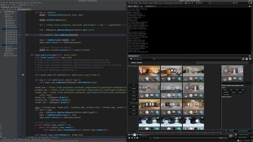Viewport: 253px width, 142px height.
Task: Select the grey empty studio HDRI in second row middle
Action: 171,90
